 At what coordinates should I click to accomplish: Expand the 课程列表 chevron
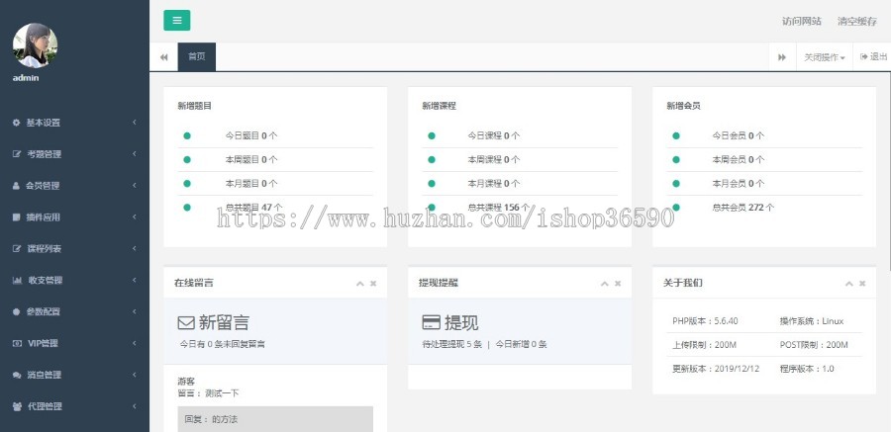(x=134, y=249)
